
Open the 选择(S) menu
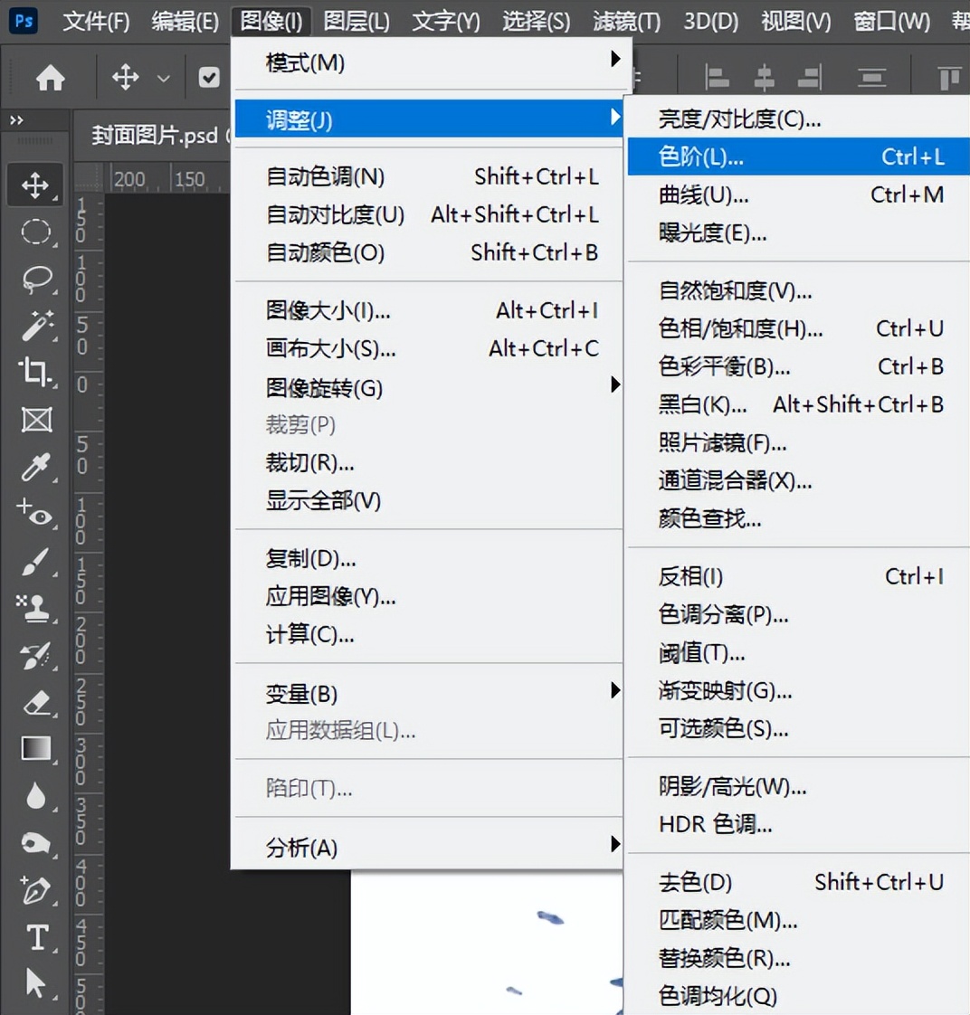tap(537, 22)
